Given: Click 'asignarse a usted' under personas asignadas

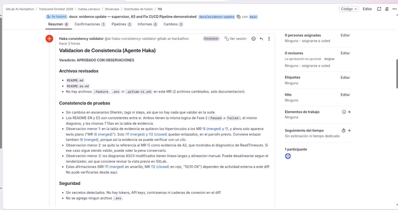Looking at the screenshot, I should coord(316,41).
